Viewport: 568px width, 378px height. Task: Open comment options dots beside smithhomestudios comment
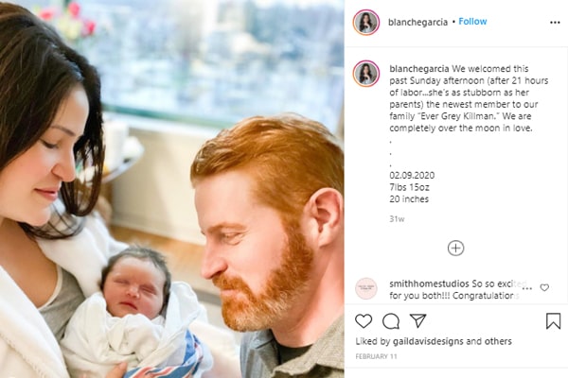pos(527,288)
